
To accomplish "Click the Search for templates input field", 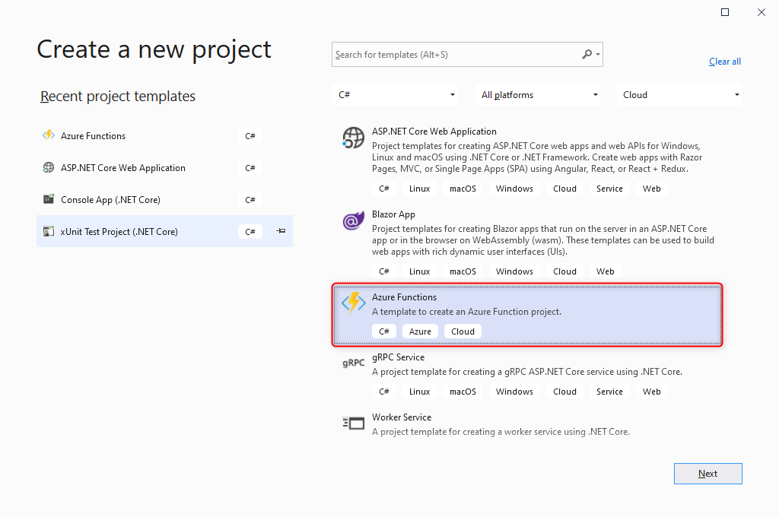I will pos(456,54).
